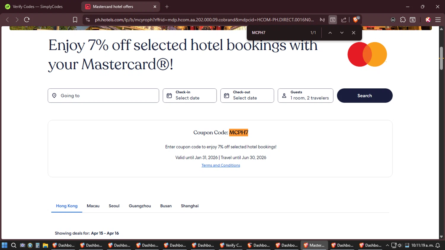The height and width of the screenshot is (250, 445).
Task: Open Windows taskbar search icon
Action: 14,245
